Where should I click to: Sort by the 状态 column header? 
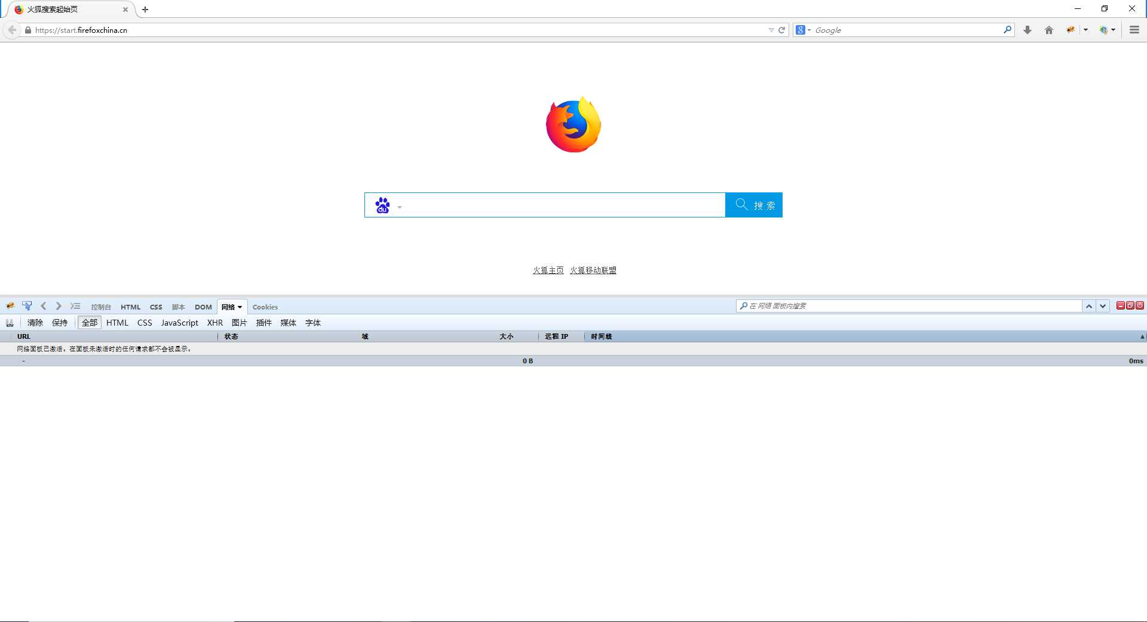(287, 336)
